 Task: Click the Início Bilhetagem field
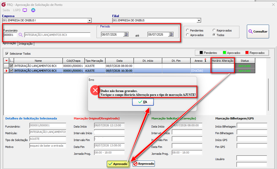pos(252,126)
